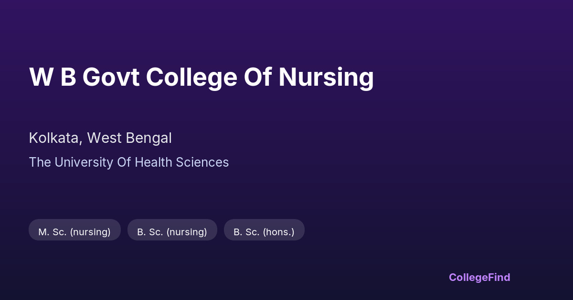Click "West Bengal" in the location line
Image resolution: width=573 pixels, height=300 pixels.
(129, 138)
